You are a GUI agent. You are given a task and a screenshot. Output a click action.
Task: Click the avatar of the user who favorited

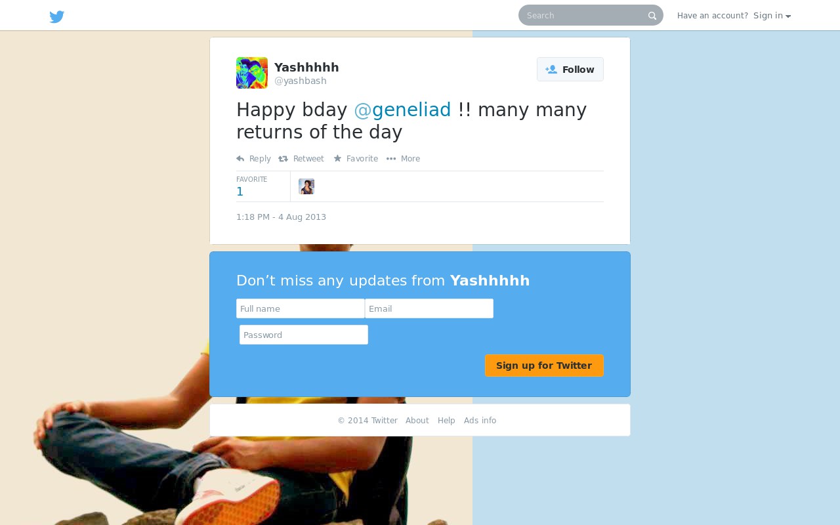click(306, 186)
